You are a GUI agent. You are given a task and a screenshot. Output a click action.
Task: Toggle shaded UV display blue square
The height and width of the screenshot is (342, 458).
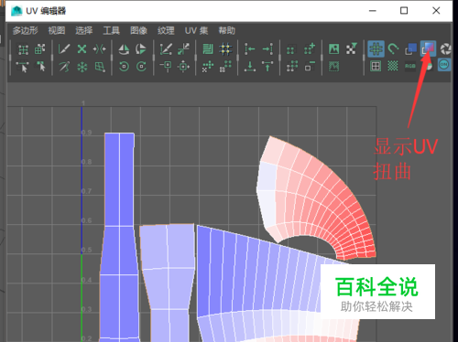pos(410,49)
